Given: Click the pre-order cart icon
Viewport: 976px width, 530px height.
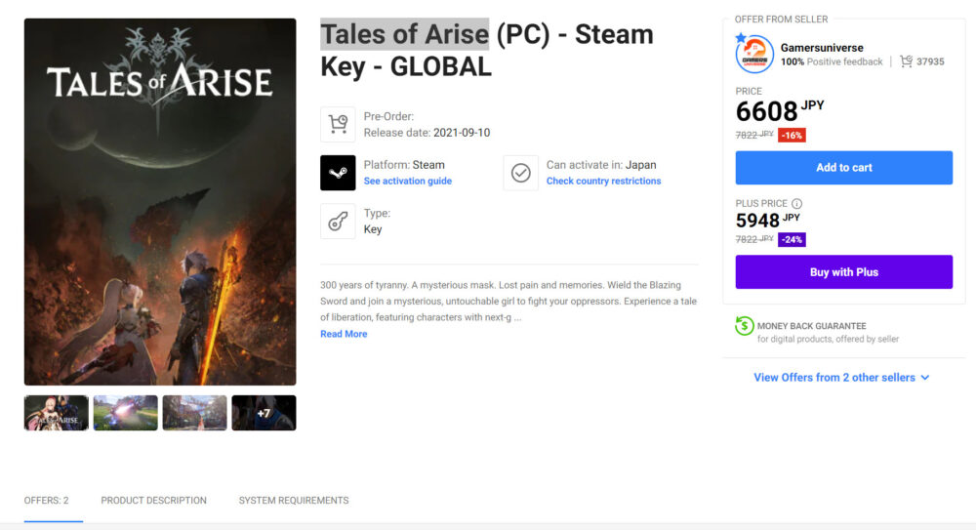Looking at the screenshot, I should 338,124.
